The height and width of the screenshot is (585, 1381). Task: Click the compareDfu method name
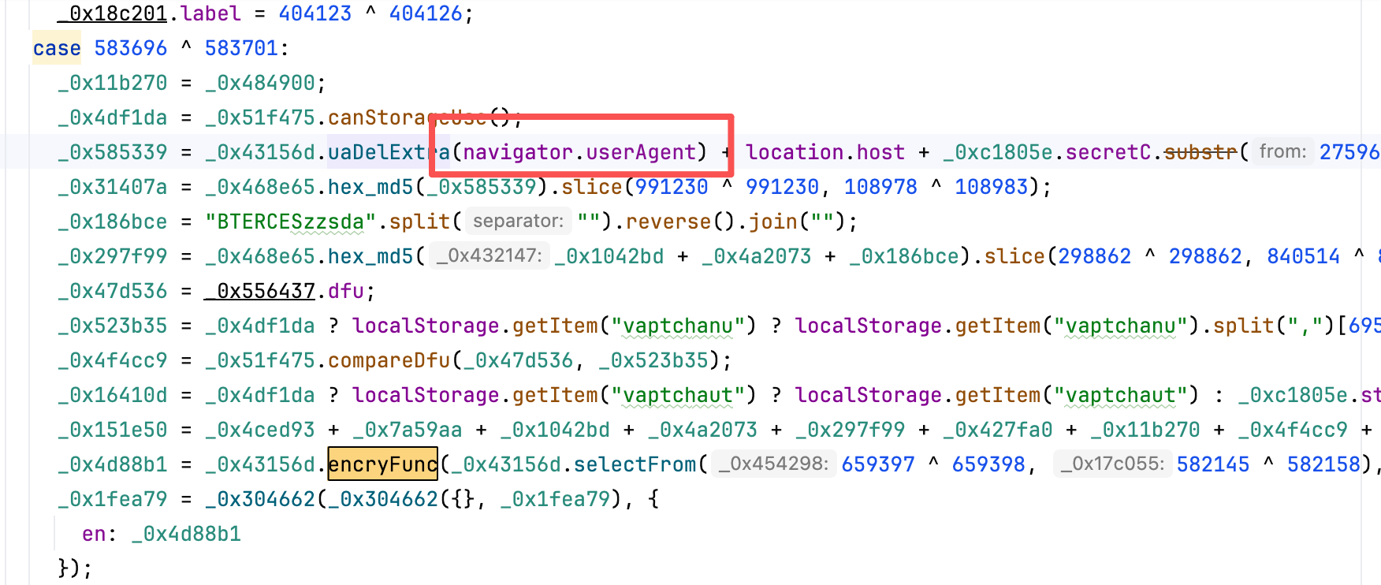(389, 360)
